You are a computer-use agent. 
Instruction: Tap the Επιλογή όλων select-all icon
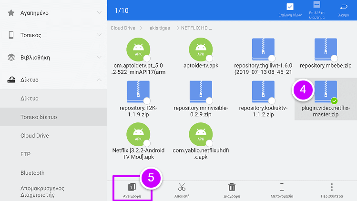290,7
